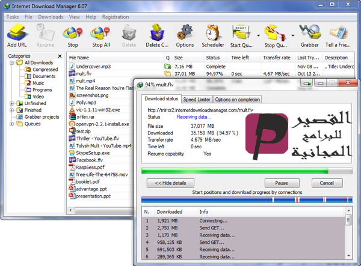
Task: Click the connections progress bar
Action: click(247, 199)
